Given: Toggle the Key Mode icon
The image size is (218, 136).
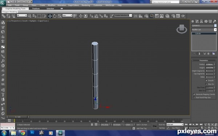Looking at the screenshot, I should pyautogui.click(x=186, y=128).
